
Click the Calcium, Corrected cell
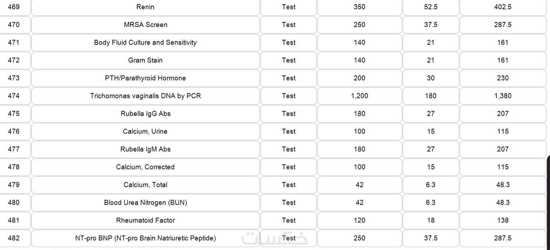tap(145, 167)
